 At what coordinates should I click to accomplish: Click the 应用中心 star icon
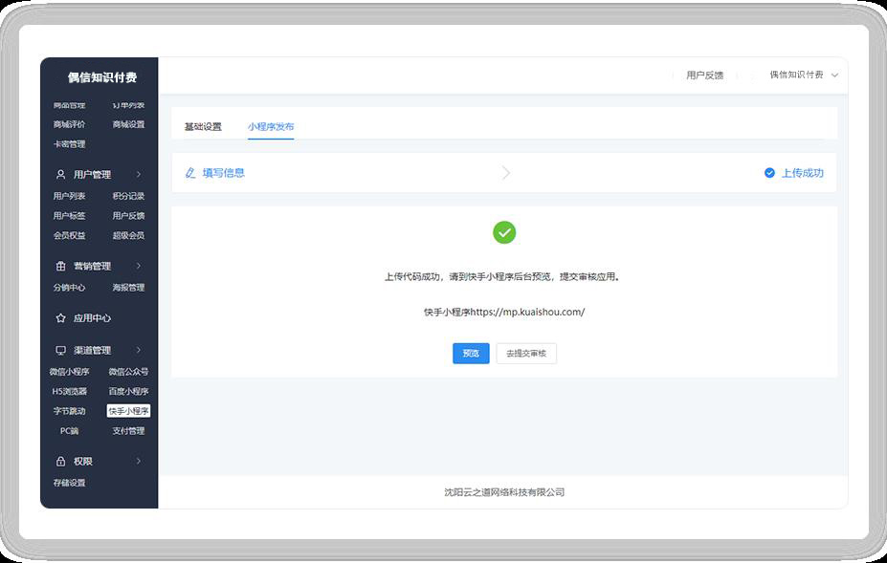click(x=61, y=318)
